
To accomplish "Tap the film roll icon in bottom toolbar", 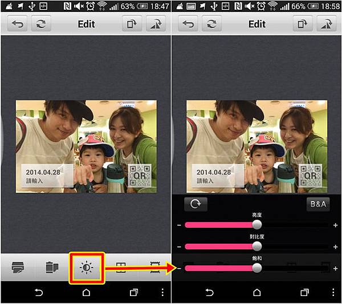I will pyautogui.click(x=52, y=267).
